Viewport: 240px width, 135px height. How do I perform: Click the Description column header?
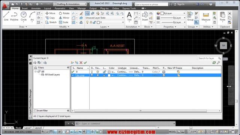(198, 68)
